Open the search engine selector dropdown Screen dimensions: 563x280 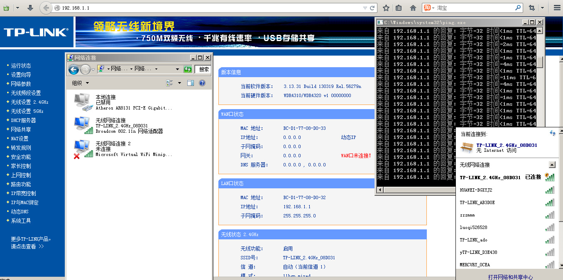(x=433, y=8)
